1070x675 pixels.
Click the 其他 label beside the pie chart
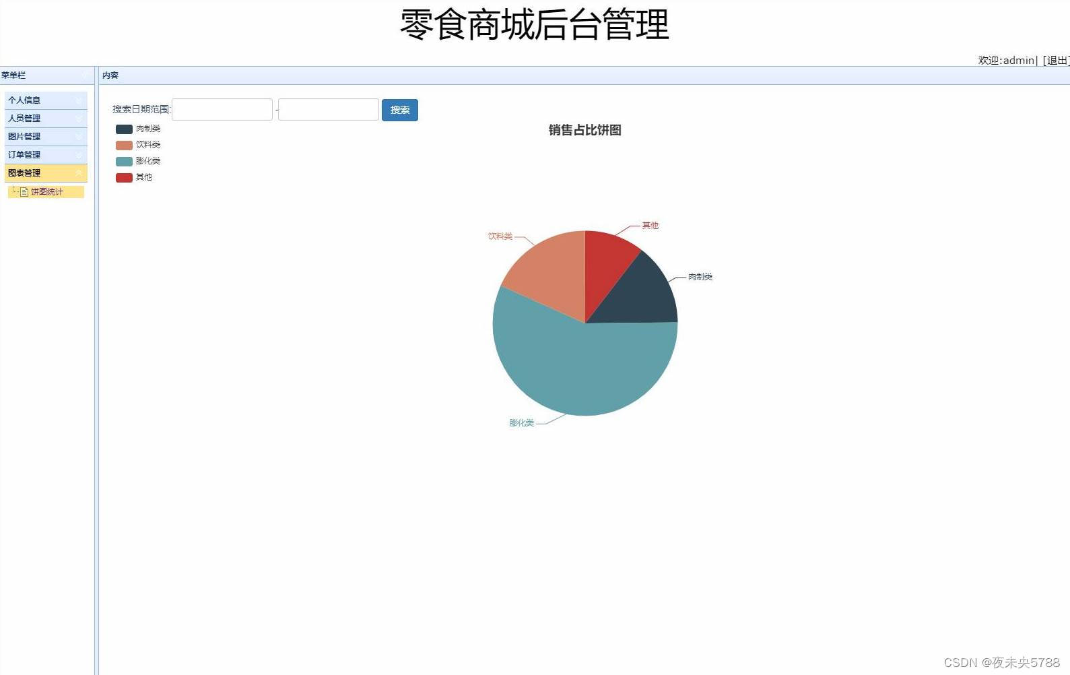coord(650,226)
